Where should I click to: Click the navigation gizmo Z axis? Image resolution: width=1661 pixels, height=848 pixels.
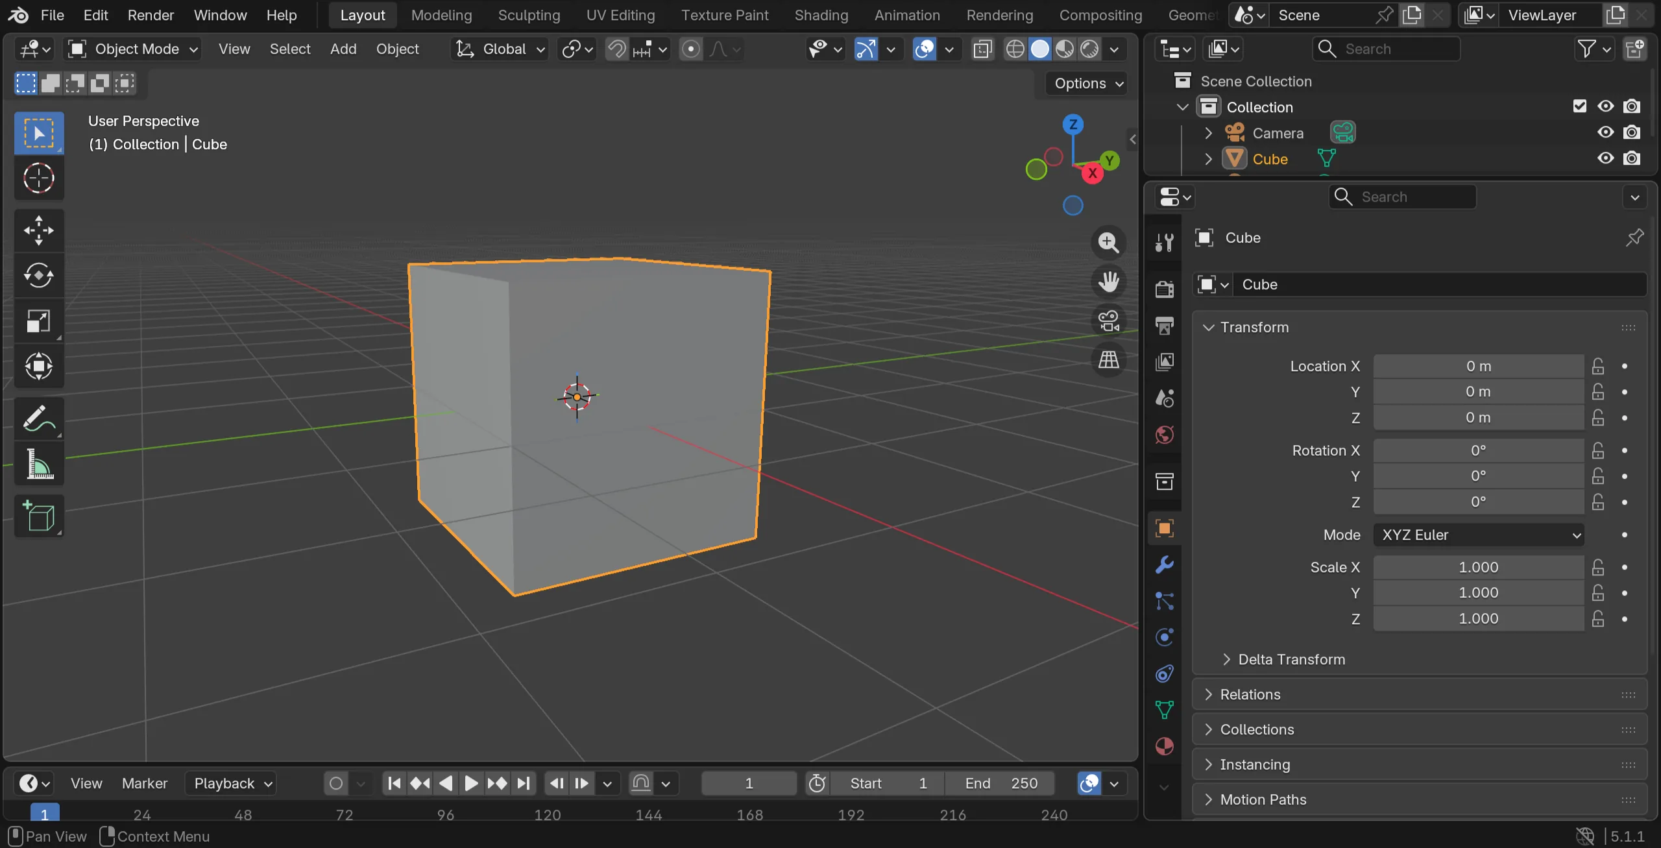tap(1073, 125)
